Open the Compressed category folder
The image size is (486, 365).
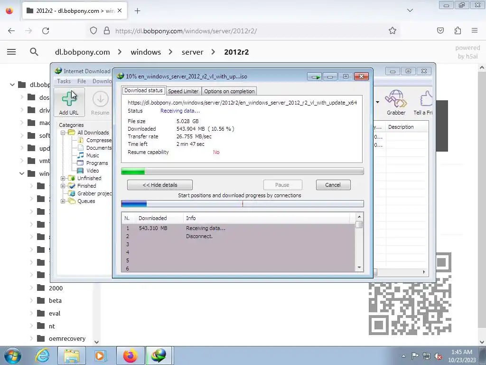pyautogui.click(x=95, y=140)
